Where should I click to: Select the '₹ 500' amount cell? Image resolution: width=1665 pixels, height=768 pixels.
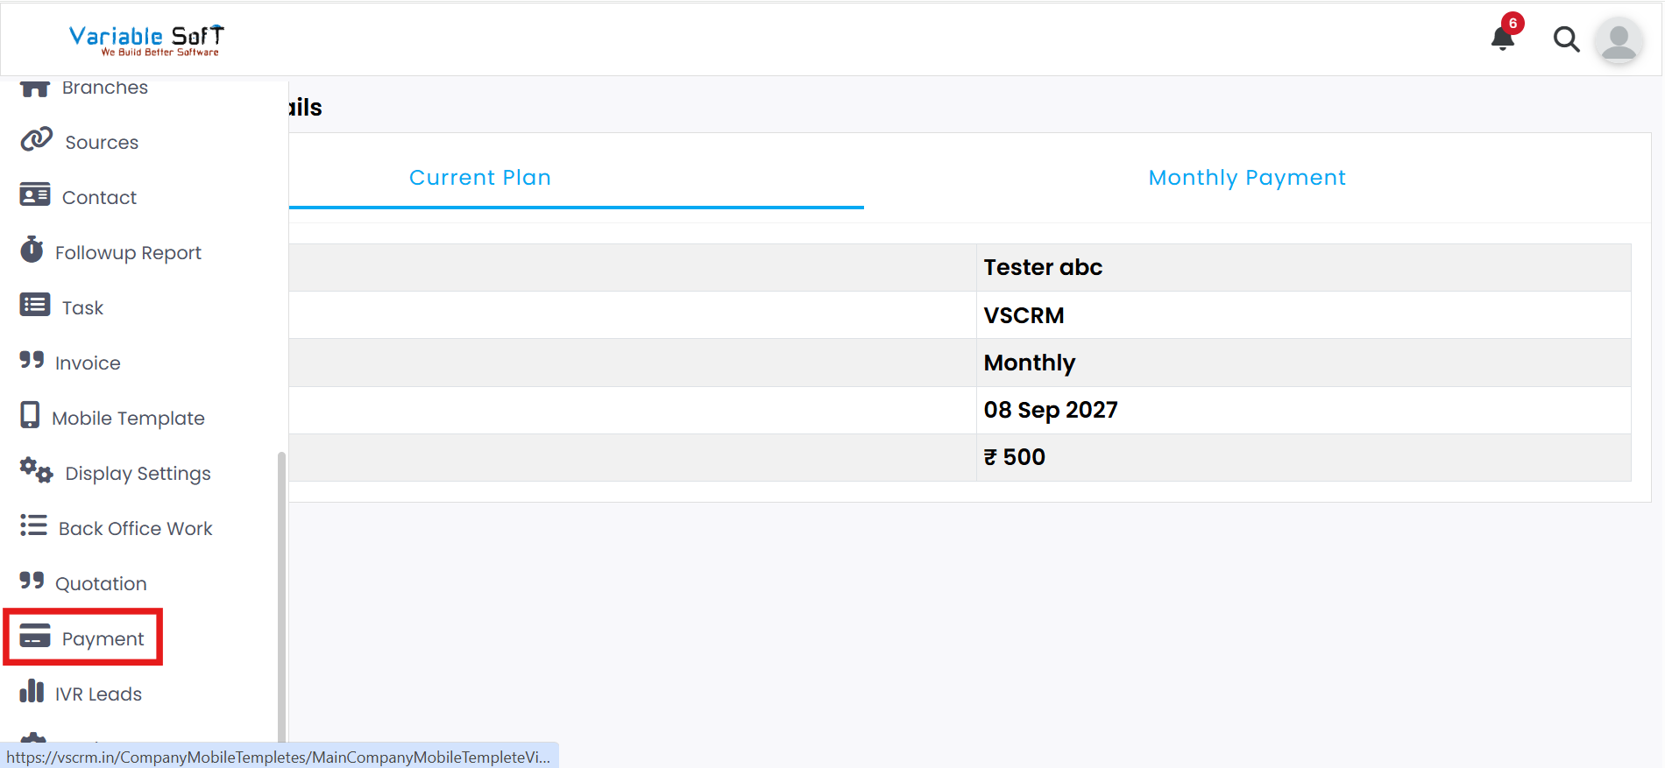(x=1304, y=457)
